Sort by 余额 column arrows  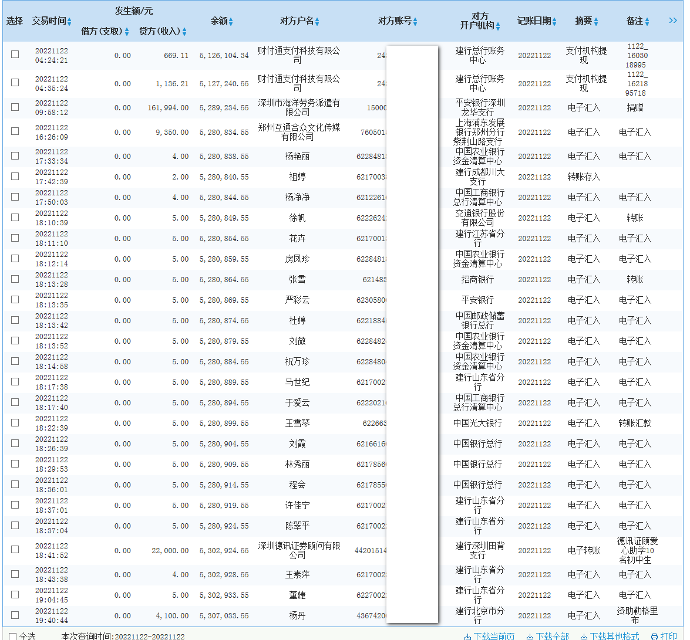(231, 21)
